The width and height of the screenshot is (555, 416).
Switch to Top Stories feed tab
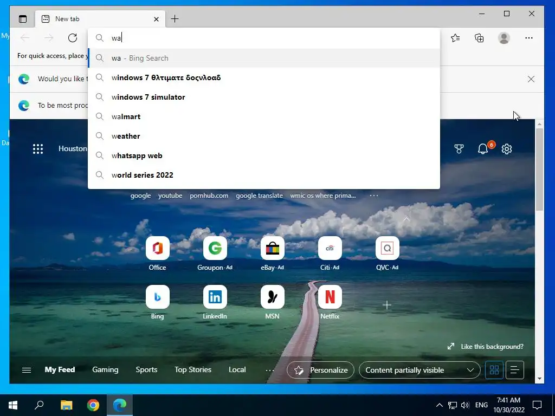coord(193,369)
